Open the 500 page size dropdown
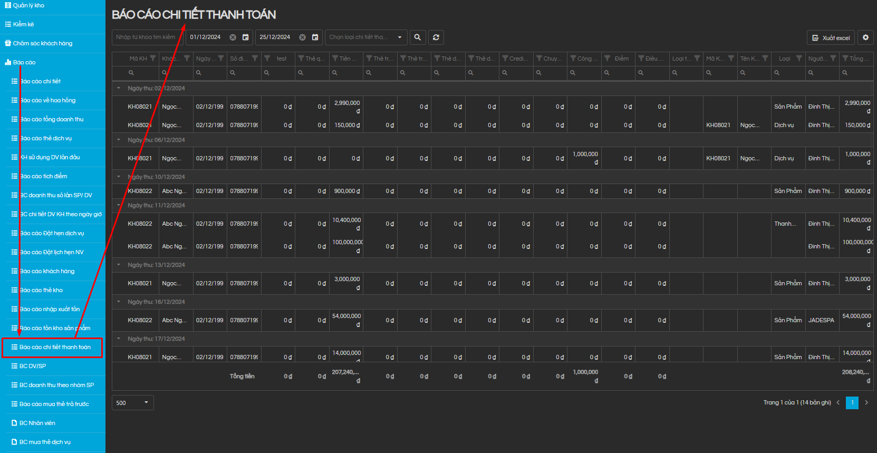This screenshot has height=453, width=877. point(133,403)
